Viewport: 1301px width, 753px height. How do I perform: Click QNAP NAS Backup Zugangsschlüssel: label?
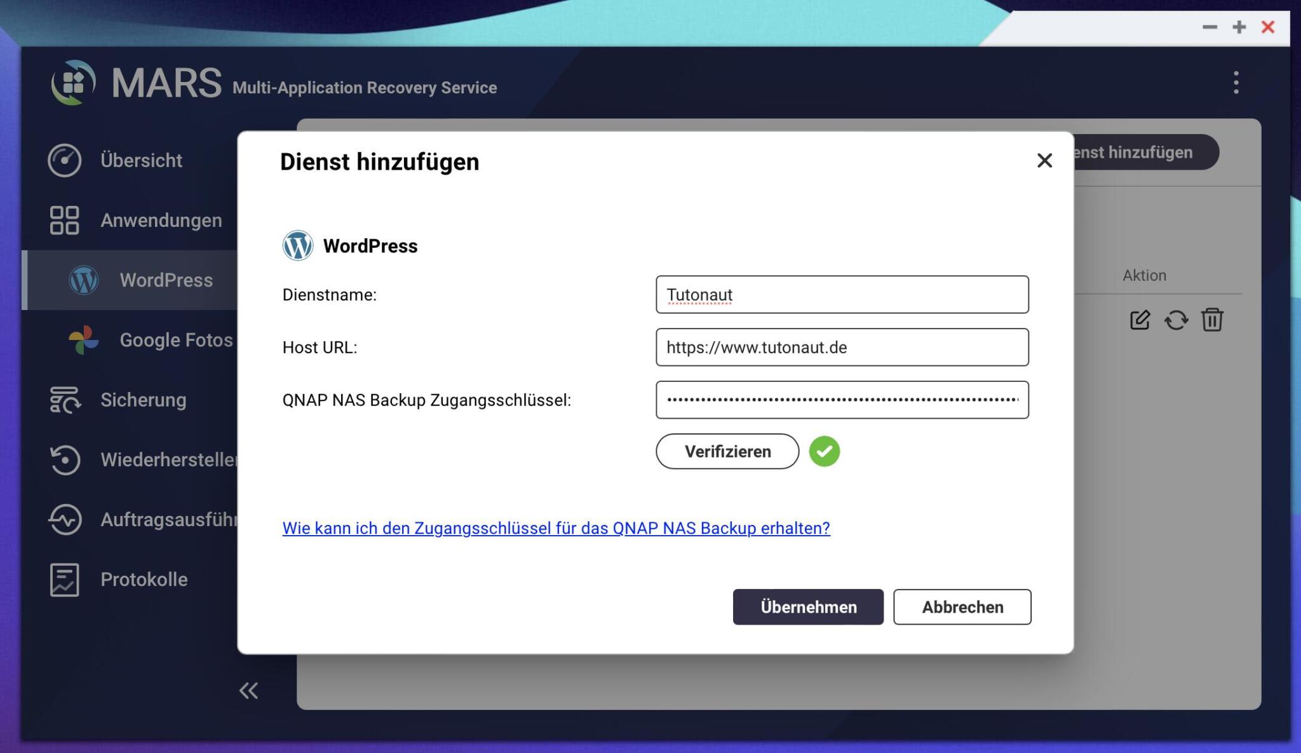(426, 400)
